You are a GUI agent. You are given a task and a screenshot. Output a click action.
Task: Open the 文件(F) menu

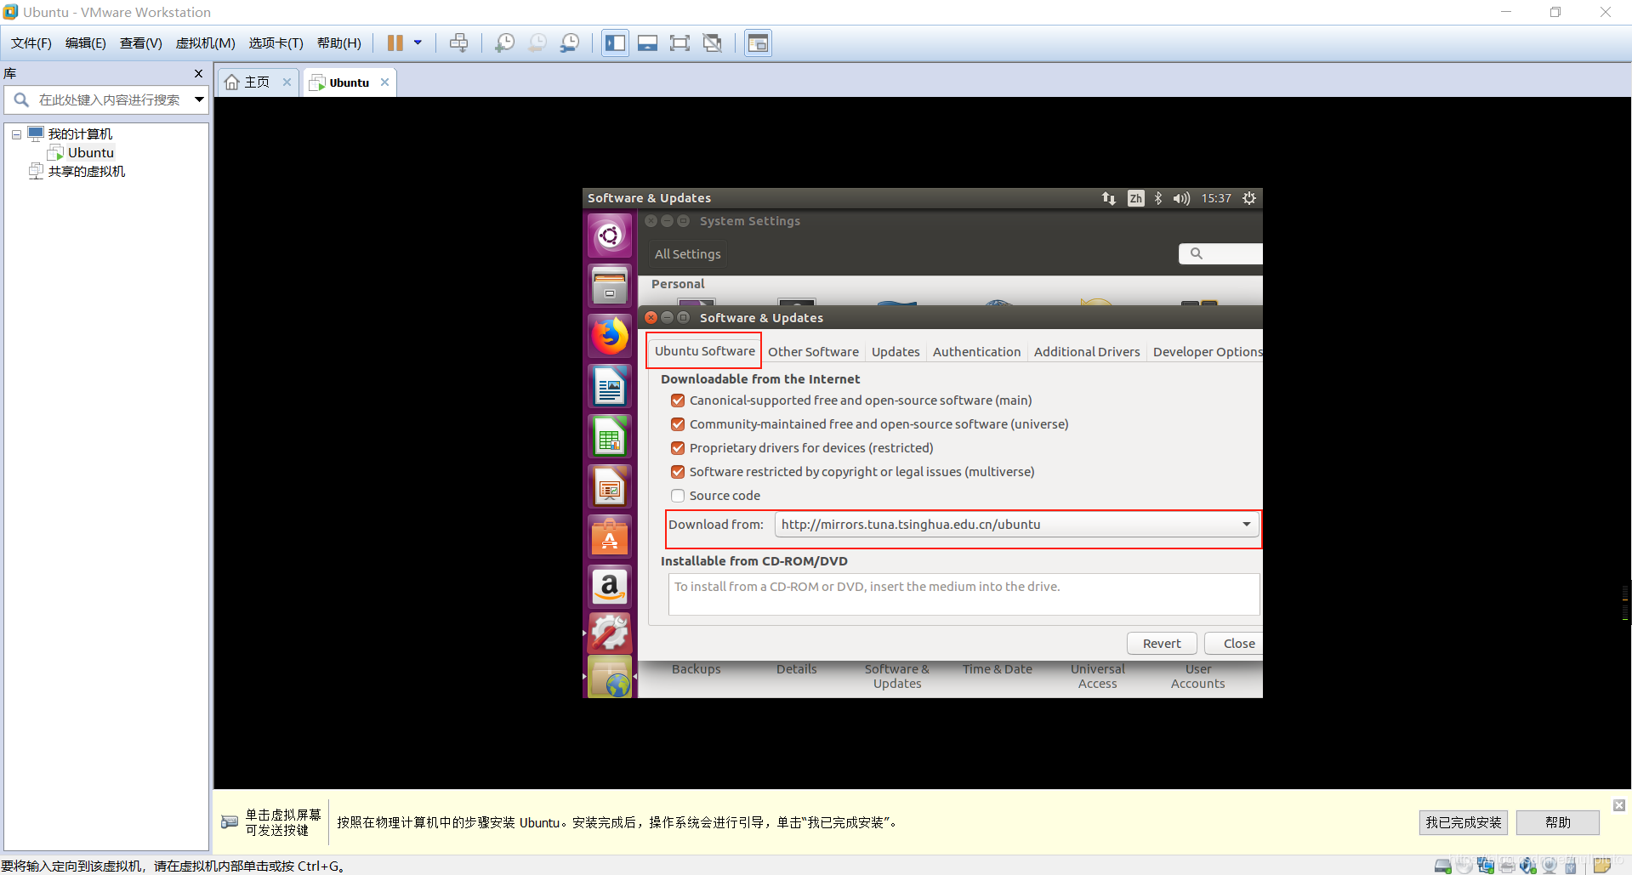[x=31, y=43]
